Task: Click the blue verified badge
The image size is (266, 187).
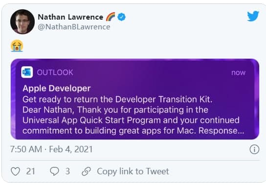Action: coord(121,17)
